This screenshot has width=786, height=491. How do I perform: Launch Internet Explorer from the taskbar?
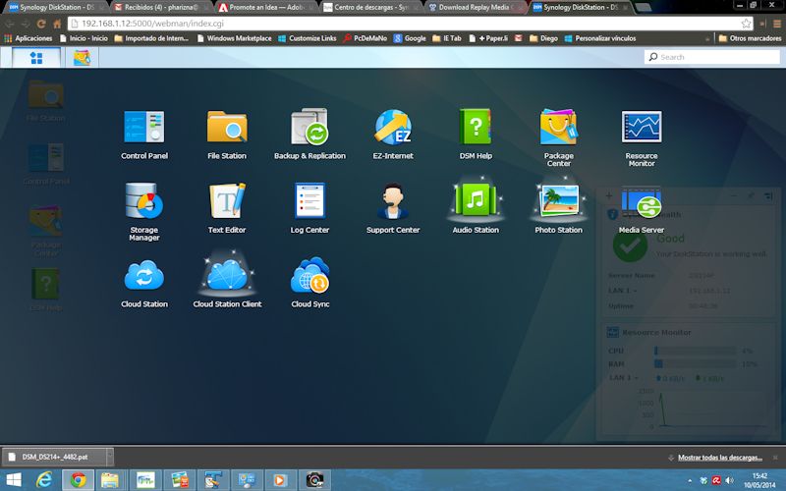click(44, 480)
